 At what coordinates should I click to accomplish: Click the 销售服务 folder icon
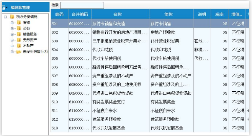click(x=19, y=34)
